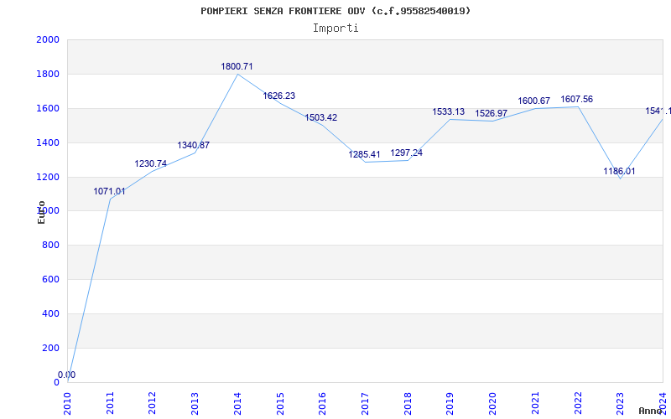This screenshot has width=671, height=419.
Task: Click the 2021 x-axis label
Action: (535, 403)
